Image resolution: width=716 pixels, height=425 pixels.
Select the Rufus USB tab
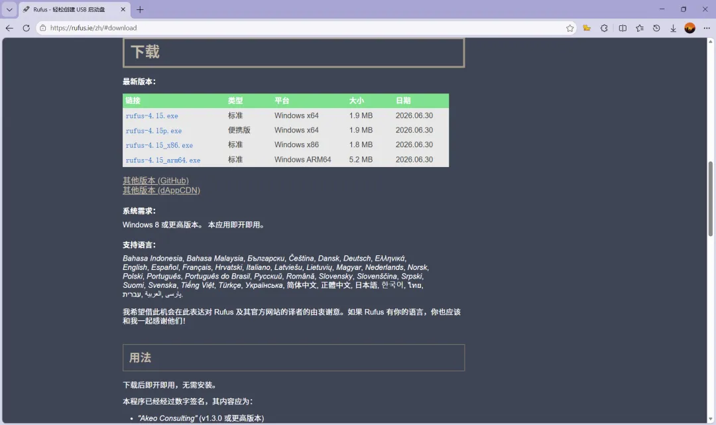pyautogui.click(x=74, y=9)
